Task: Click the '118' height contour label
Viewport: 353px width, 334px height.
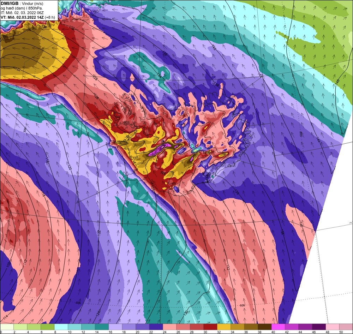Action: pyautogui.click(x=47, y=160)
